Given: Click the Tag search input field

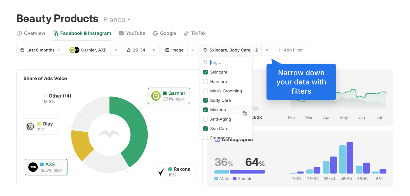Looking at the screenshot, I should (226, 62).
